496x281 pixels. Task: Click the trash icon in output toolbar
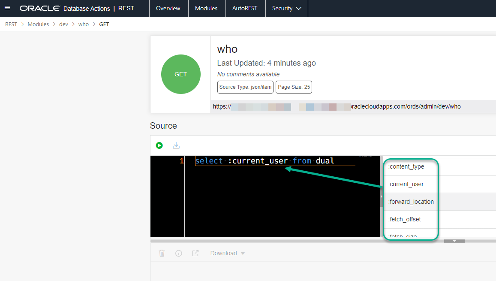162,253
